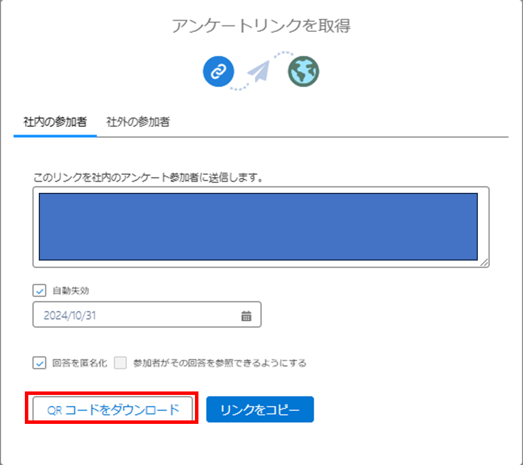Toggle anonymization of survey responses
This screenshot has width=523, height=465.
pyautogui.click(x=38, y=363)
